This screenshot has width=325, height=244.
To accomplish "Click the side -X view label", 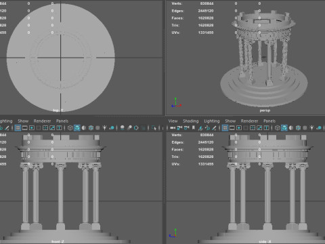I will click(265, 241).
